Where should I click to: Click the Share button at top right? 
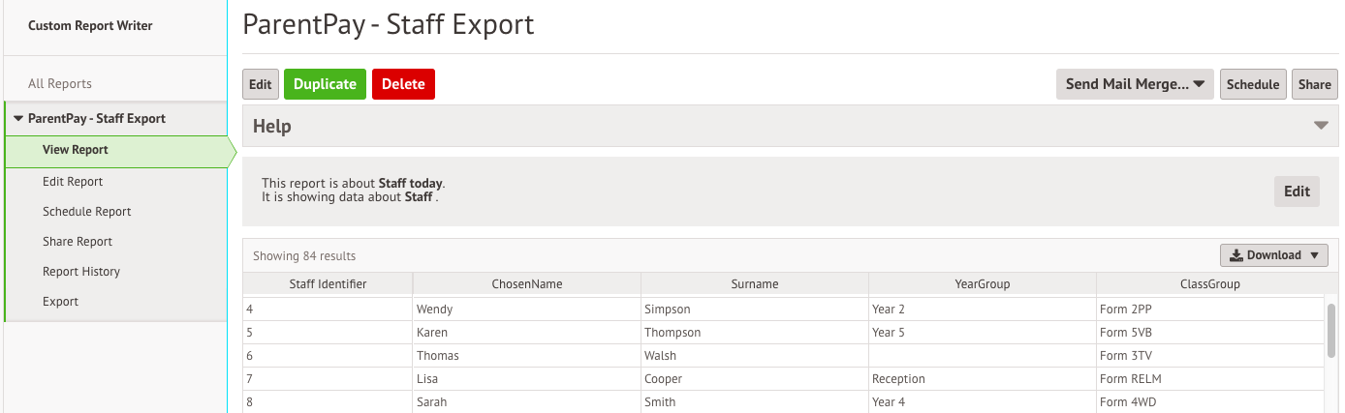(1315, 84)
